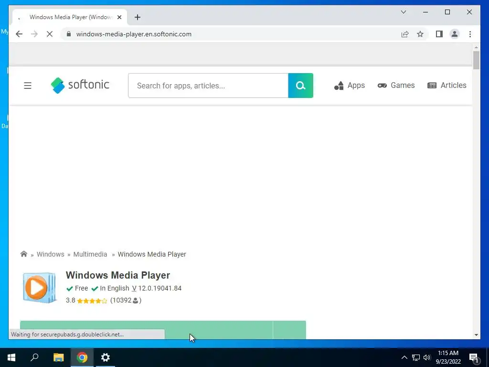View site info via the padlock icon
This screenshot has width=489, height=367.
(x=69, y=34)
